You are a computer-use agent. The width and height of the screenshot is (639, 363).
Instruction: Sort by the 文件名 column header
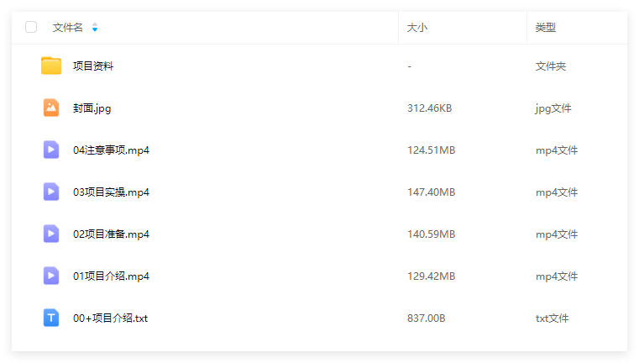[68, 28]
